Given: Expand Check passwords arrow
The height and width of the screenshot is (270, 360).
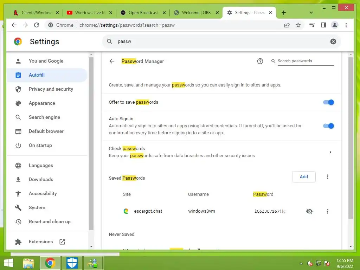Looking at the screenshot, I should pyautogui.click(x=330, y=152).
